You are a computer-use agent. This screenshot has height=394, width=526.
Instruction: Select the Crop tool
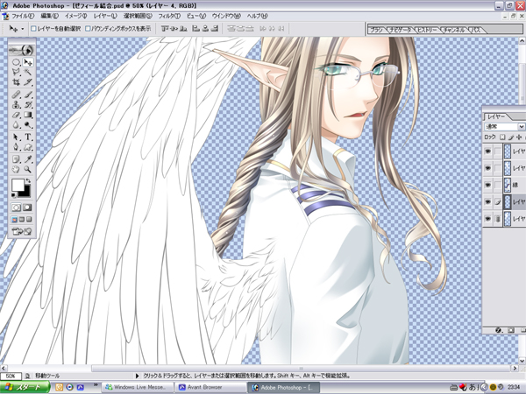click(x=16, y=82)
